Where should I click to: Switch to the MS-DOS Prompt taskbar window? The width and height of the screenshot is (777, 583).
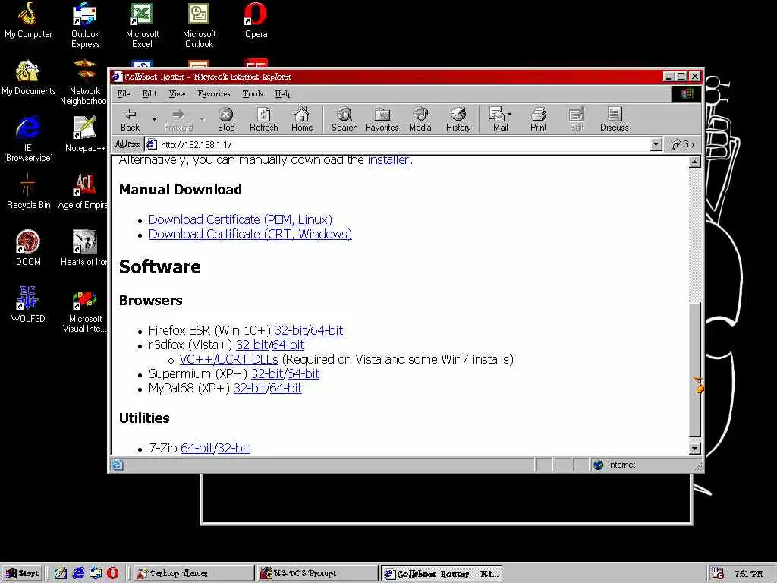point(318,573)
